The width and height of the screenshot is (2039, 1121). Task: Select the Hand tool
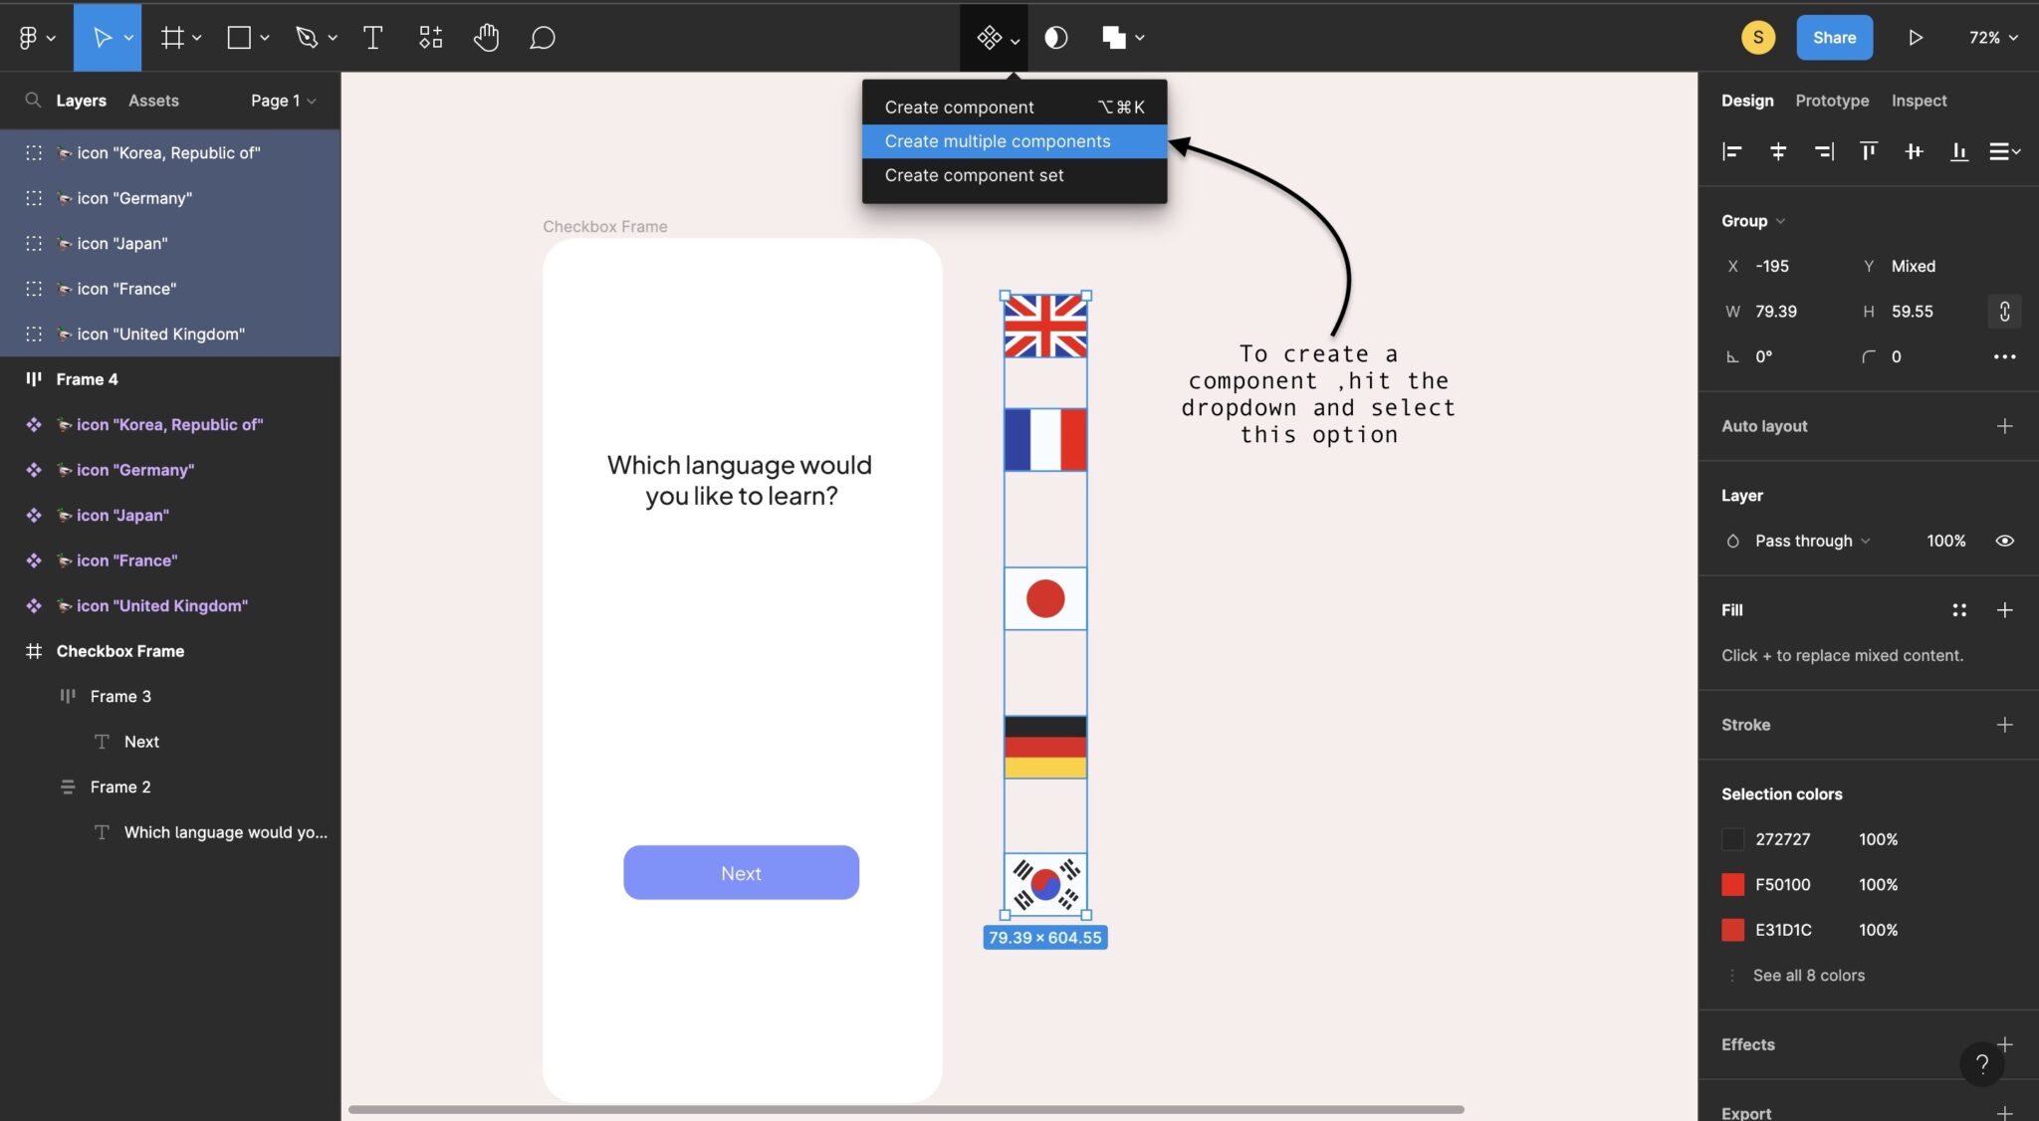[x=487, y=37]
